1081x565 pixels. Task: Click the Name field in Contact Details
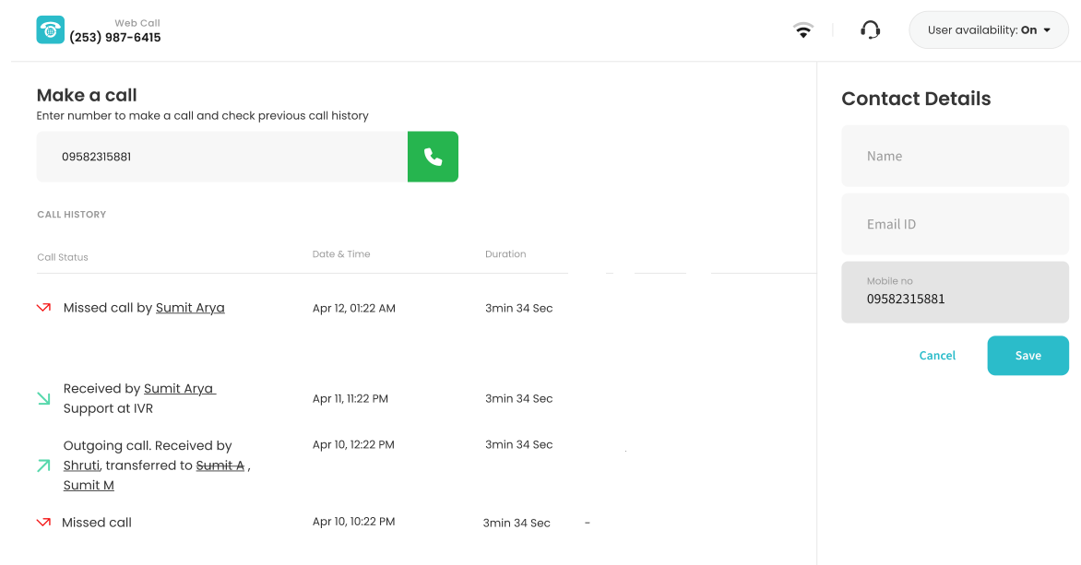point(955,157)
